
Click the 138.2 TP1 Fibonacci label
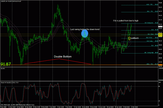point(152,64)
